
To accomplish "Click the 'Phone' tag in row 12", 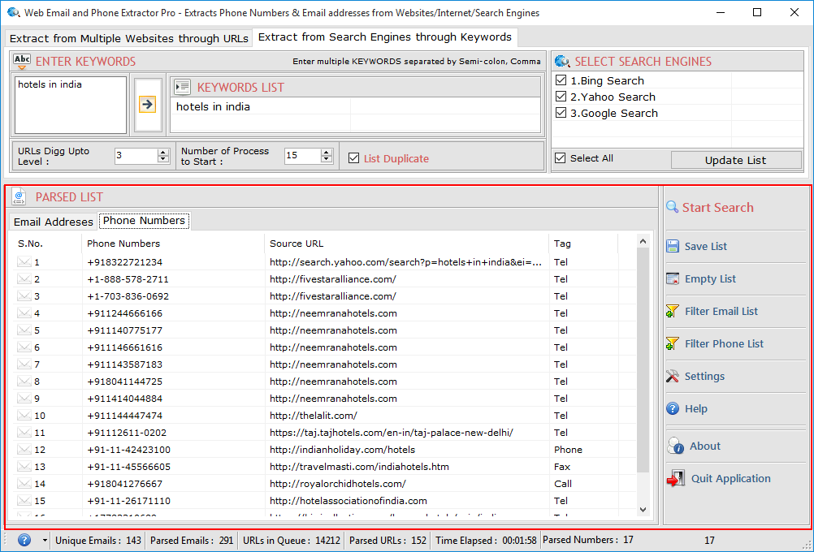I will 568,450.
